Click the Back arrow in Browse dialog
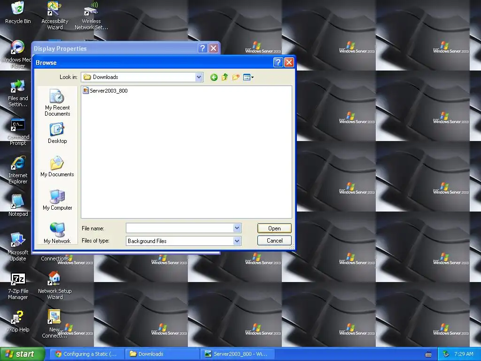 tap(214, 78)
